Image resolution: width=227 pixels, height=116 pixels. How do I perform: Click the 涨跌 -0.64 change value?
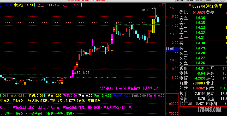(200, 73)
